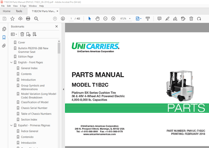The height and width of the screenshot is (148, 209).
Task: Open the File menu
Action: [3, 6]
